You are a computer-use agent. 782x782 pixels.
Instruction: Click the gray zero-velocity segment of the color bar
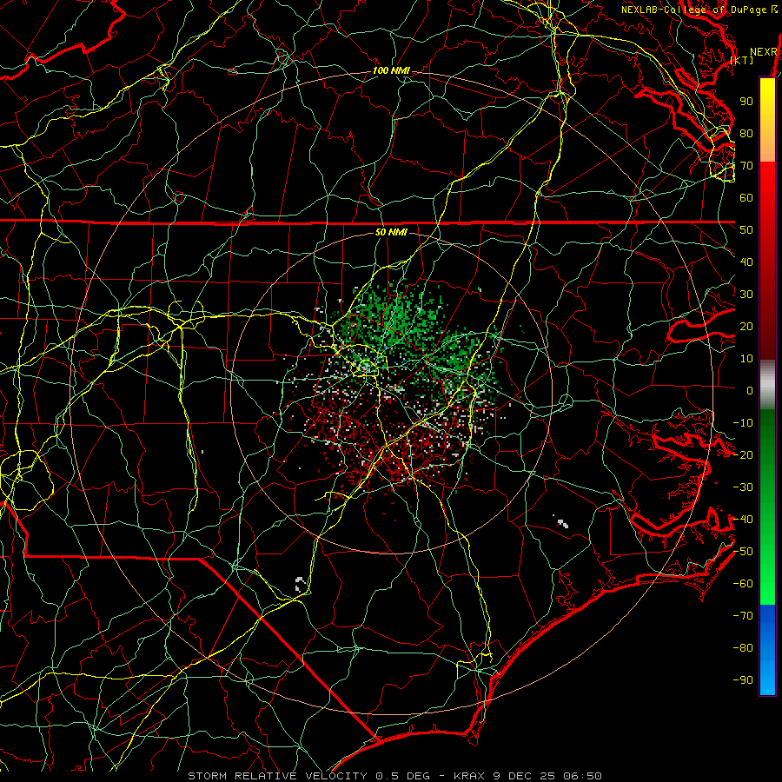click(x=767, y=385)
